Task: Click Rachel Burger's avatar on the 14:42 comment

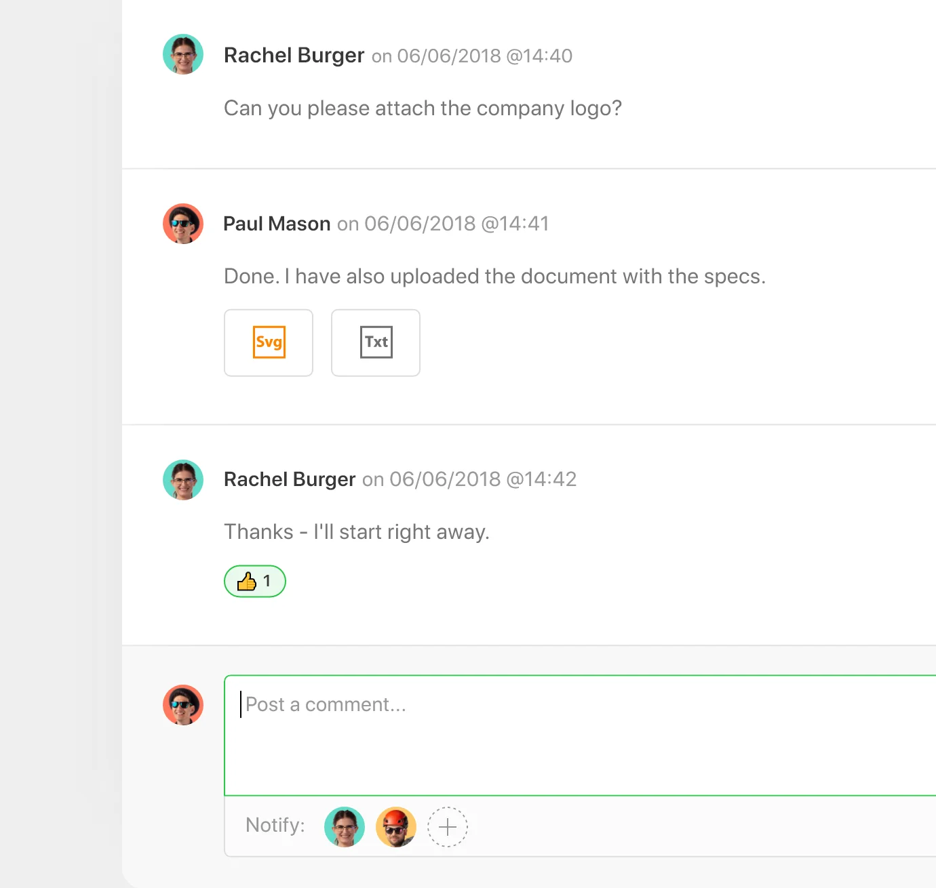Action: pyautogui.click(x=183, y=480)
